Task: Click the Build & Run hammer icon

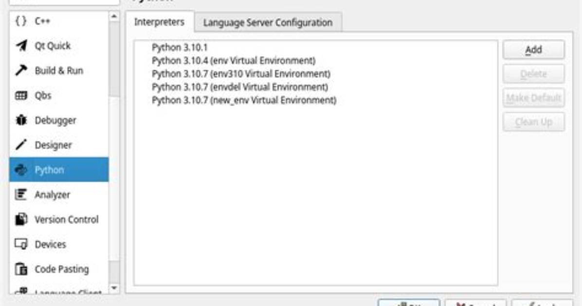Action: [x=21, y=70]
